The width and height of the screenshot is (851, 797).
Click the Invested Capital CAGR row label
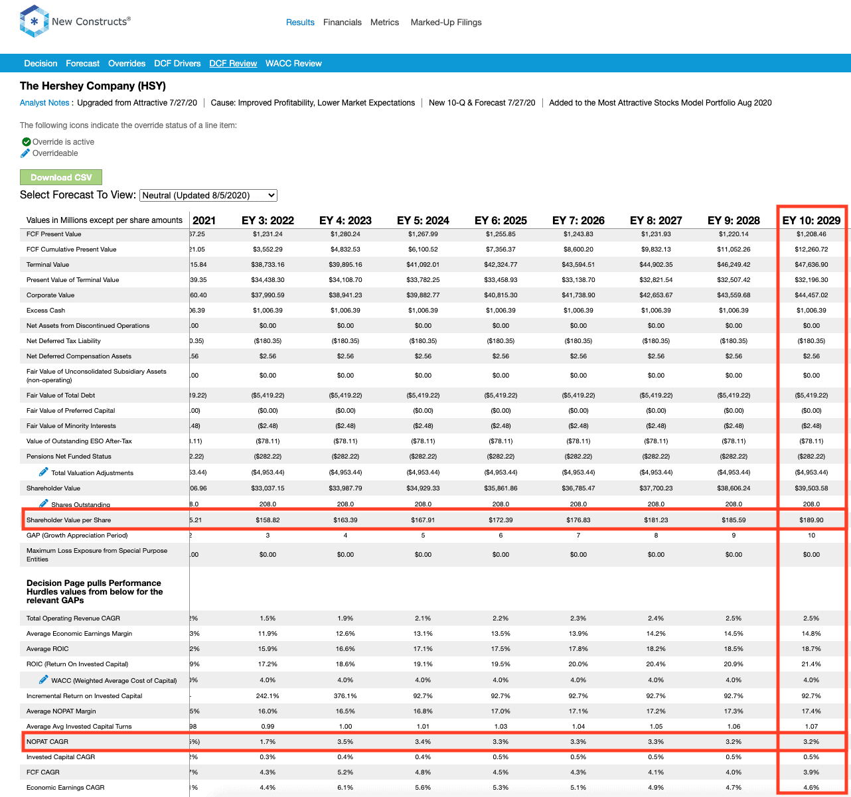pyautogui.click(x=60, y=757)
